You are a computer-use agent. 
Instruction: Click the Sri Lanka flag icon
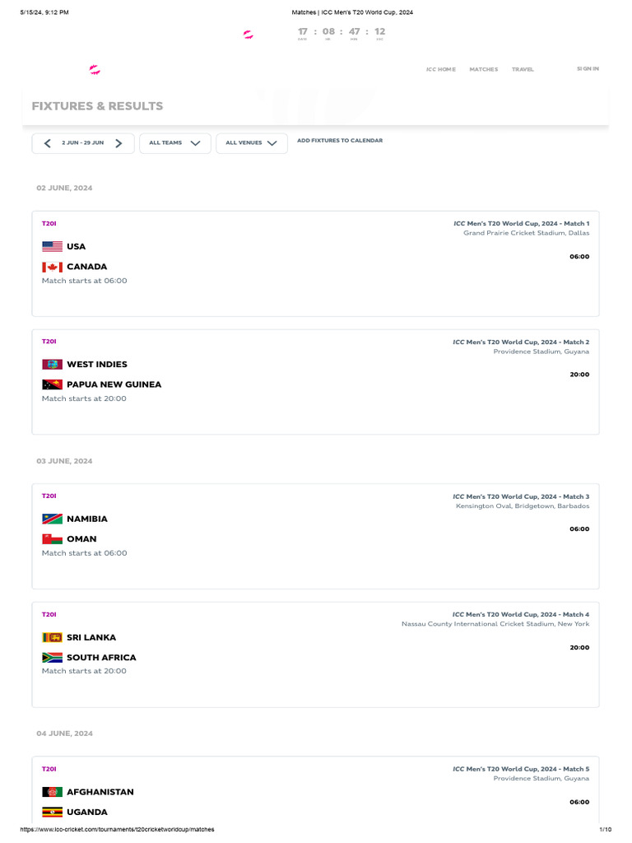(53, 637)
